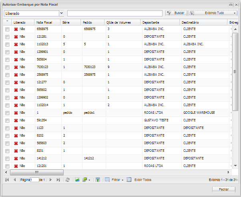
Task: Go to first page icon
Action: [7, 180]
